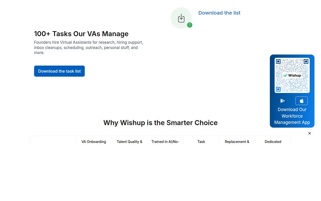Click the Download Our Workforce Management App text
This screenshot has height=201, width=321.
point(292,116)
